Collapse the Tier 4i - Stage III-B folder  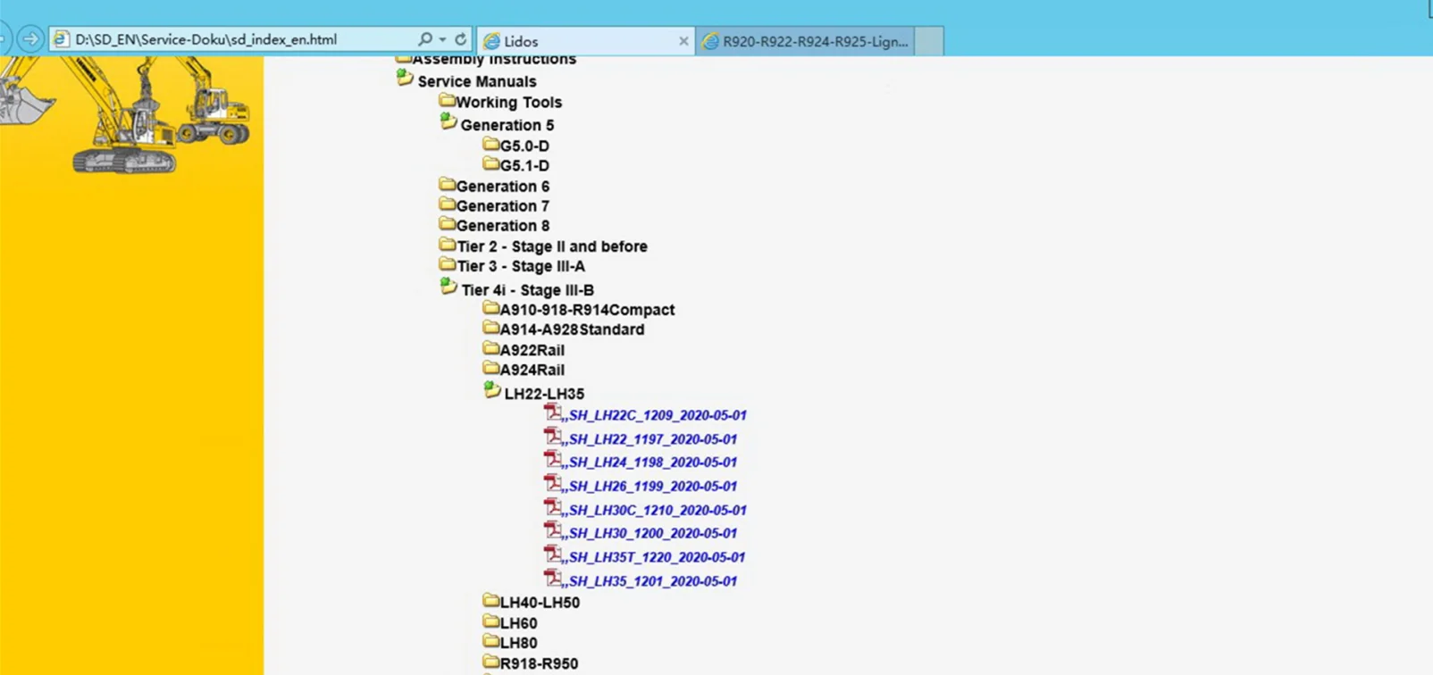(448, 287)
